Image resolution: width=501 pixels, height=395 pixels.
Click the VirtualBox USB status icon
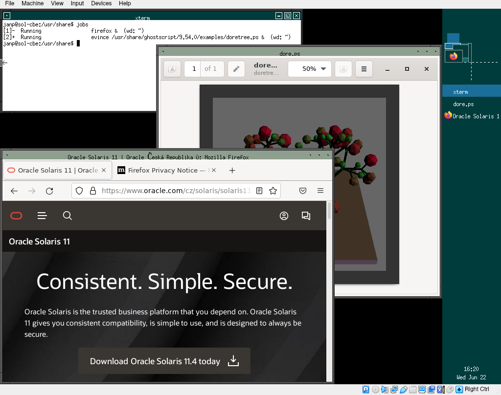click(x=403, y=389)
